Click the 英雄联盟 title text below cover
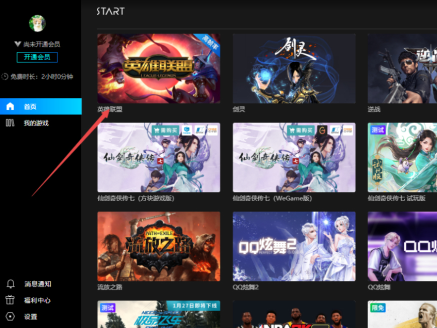Image resolution: width=437 pixels, height=328 pixels. point(110,109)
